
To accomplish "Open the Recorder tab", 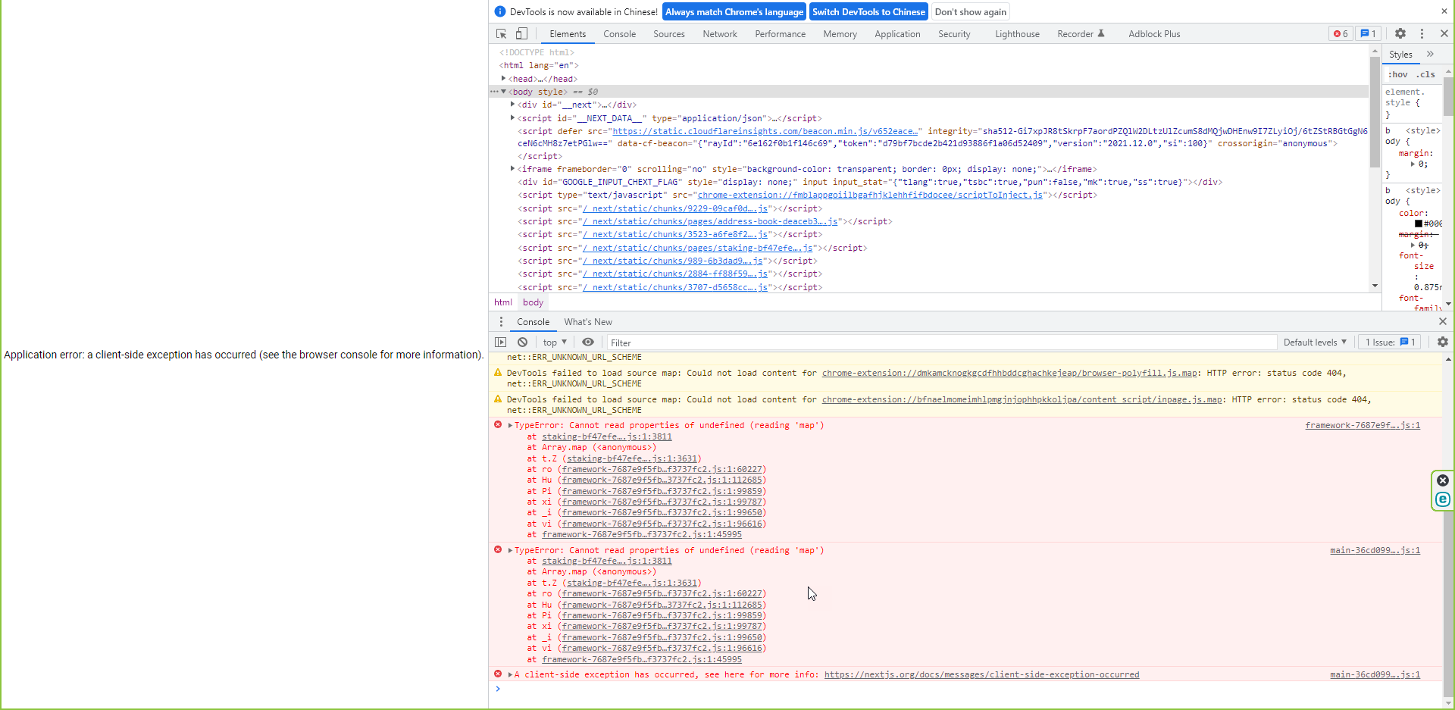I will [x=1081, y=34].
